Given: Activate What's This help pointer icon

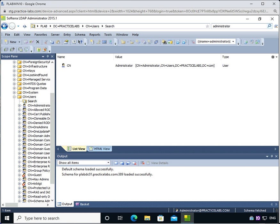Looking at the screenshot, I should coord(80,42).
